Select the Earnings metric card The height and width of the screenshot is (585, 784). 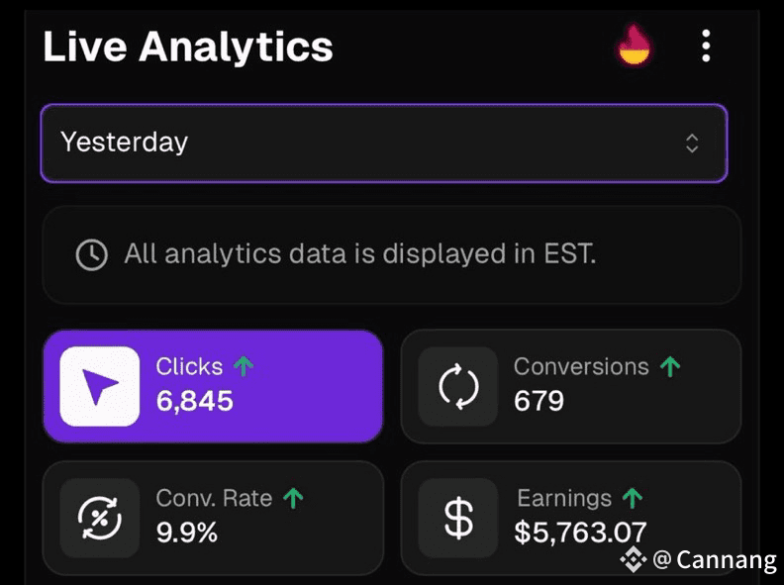click(x=571, y=518)
